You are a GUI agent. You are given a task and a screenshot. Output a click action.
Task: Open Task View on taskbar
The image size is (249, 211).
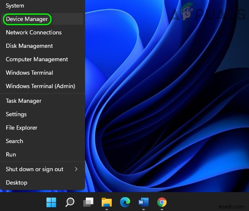88,202
